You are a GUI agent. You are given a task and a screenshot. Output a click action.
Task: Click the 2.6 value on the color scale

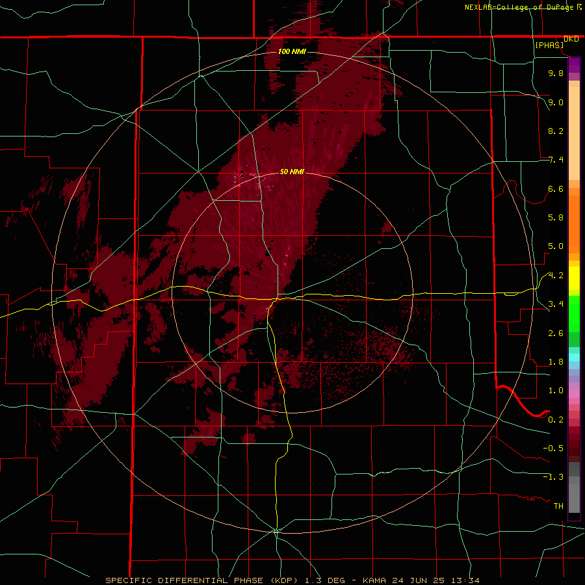556,333
